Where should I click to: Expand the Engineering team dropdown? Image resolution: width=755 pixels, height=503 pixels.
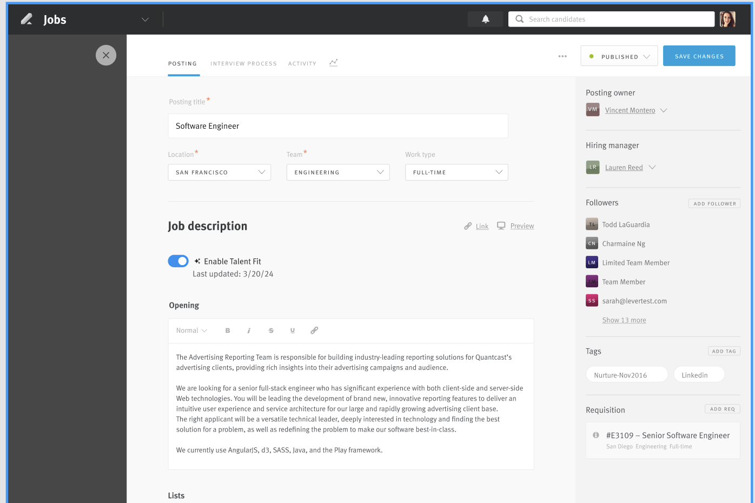tap(337, 173)
